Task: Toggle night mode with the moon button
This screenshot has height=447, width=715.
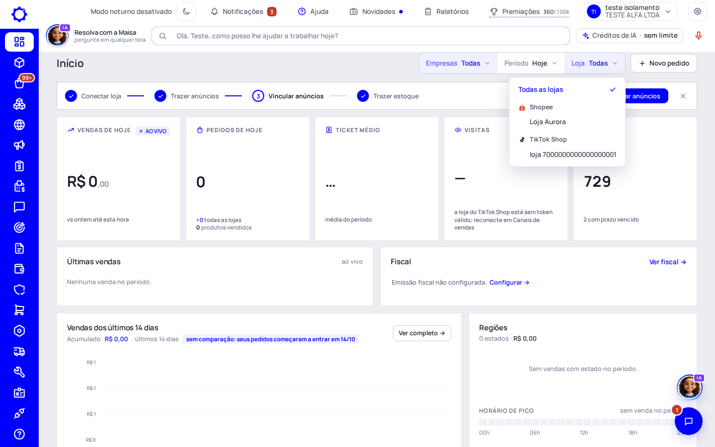Action: click(x=186, y=11)
